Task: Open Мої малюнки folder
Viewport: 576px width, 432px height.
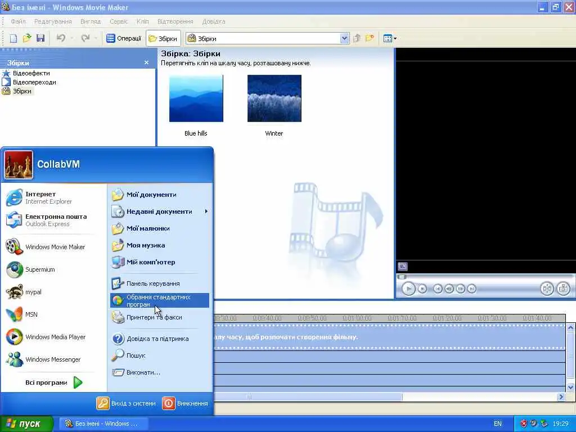Action: [160, 228]
